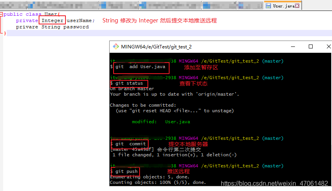Click 'git add User.java' command in terminal
The image size is (332, 191).
pos(140,67)
